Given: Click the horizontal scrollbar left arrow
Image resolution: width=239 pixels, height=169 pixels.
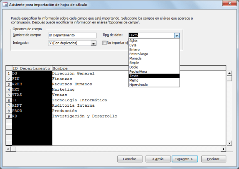Looking at the screenshot, I should click(x=8, y=149).
